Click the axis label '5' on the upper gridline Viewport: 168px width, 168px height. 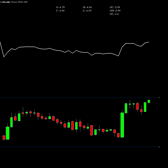coord(159,97)
